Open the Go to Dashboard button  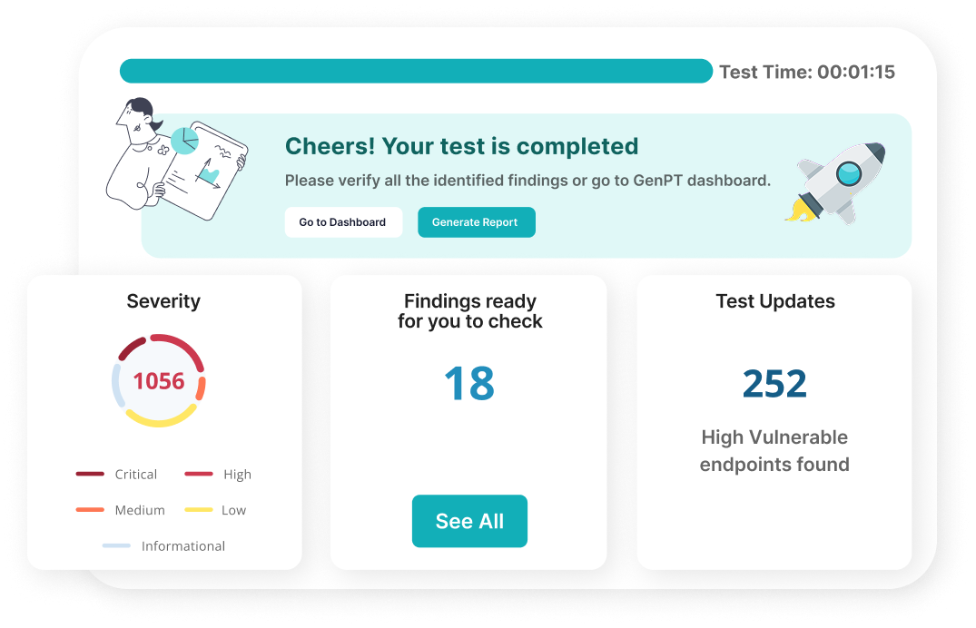(343, 222)
